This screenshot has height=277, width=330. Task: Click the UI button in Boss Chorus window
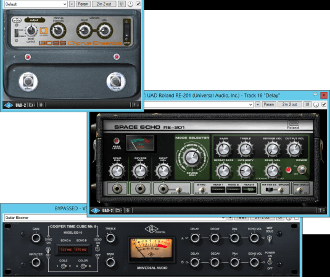[x=122, y=4]
